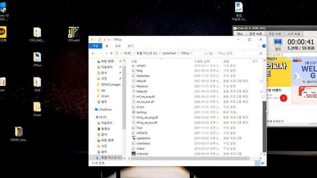Expand the ribbon with the chevron
Viewport: 317px width, 178px height.
click(259, 46)
